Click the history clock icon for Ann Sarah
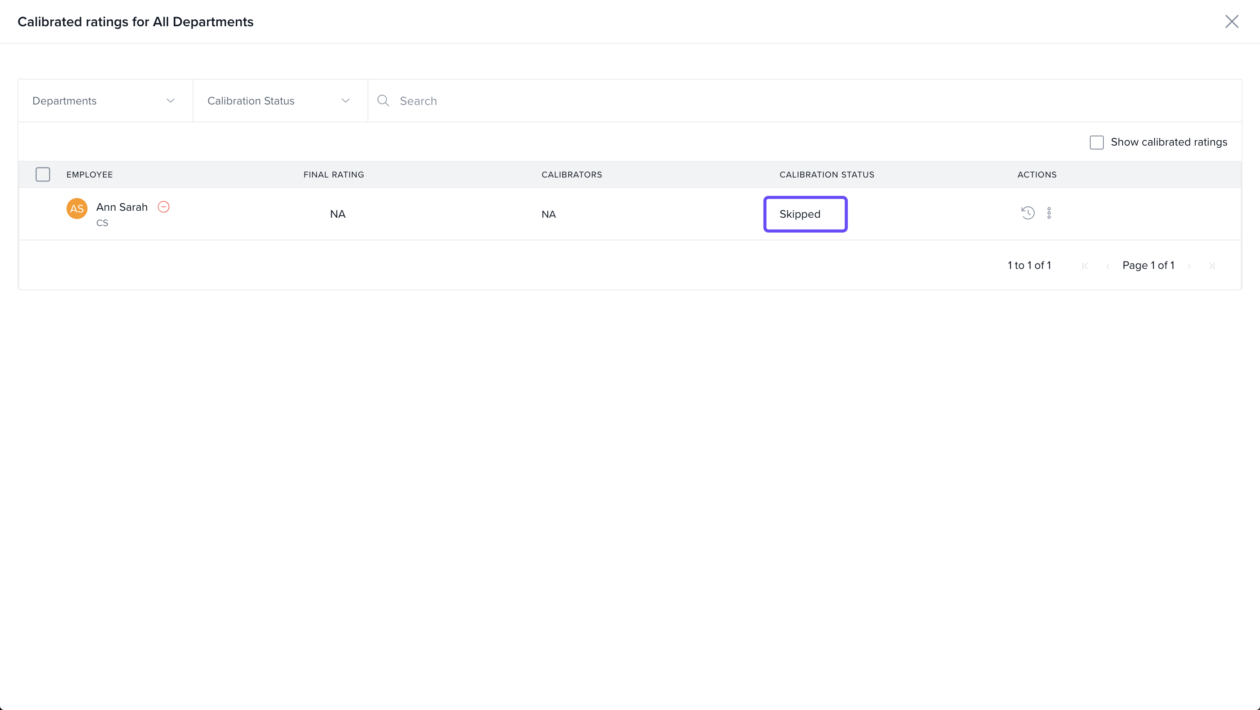 pyautogui.click(x=1028, y=213)
